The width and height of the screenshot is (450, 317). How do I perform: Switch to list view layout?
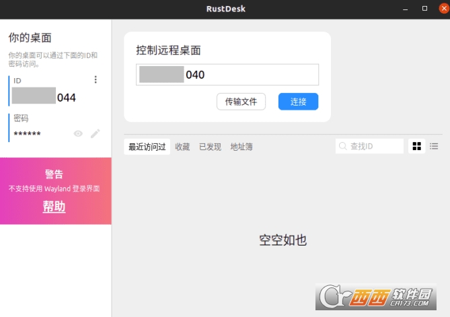434,146
